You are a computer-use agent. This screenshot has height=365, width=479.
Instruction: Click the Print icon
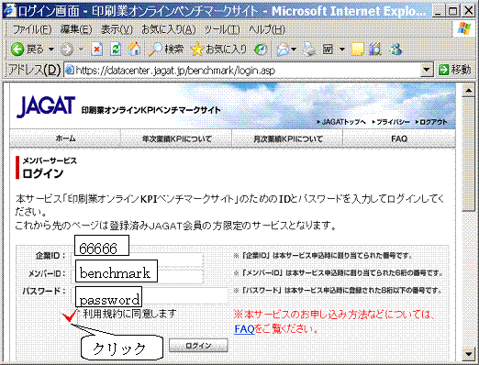pyautogui.click(x=309, y=50)
